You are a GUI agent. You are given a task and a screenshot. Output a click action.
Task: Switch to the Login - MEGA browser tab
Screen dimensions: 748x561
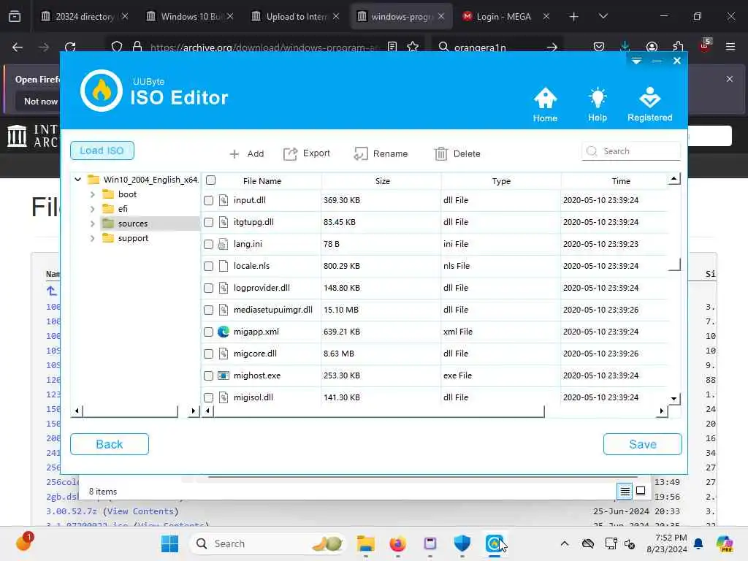505,16
